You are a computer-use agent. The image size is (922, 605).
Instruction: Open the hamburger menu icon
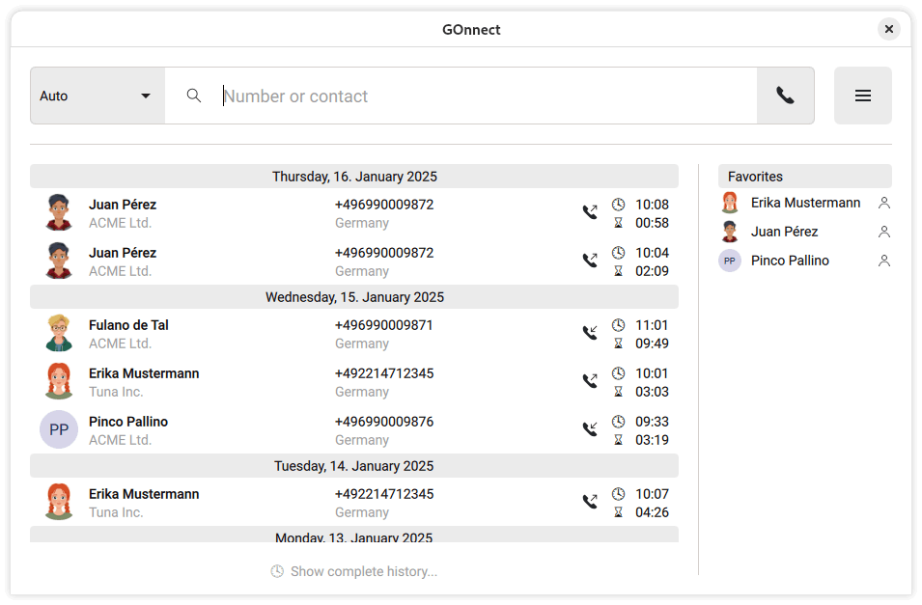point(862,95)
